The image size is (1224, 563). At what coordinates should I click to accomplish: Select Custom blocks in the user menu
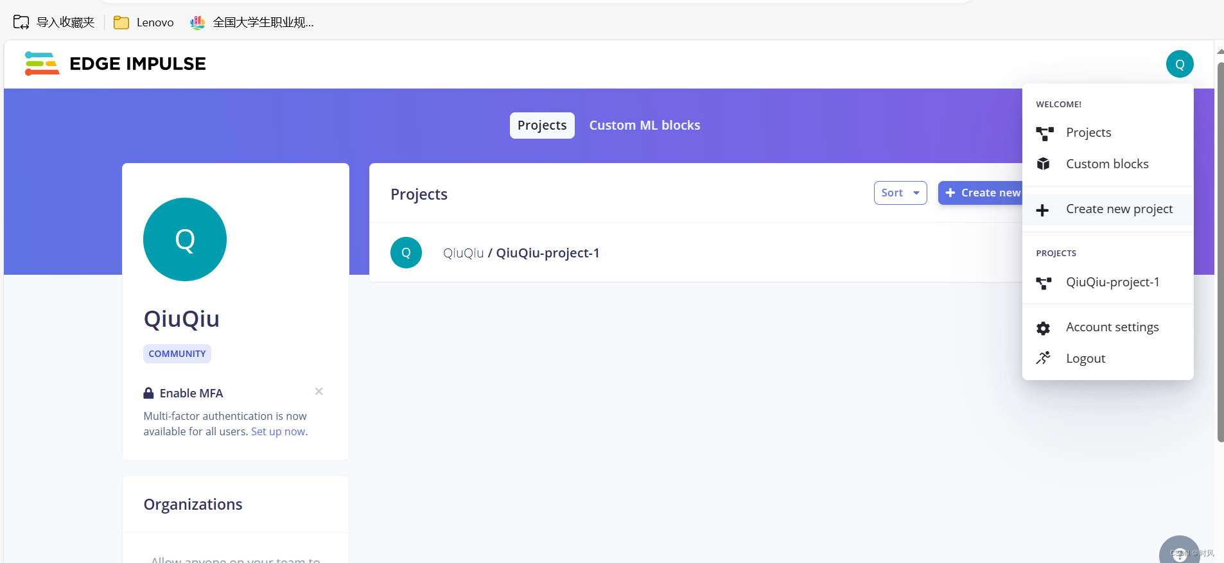[x=1108, y=164]
